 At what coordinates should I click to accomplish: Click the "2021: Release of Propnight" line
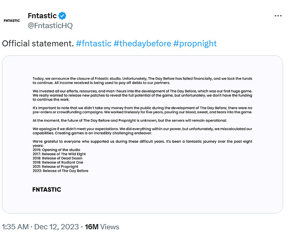point(56,167)
